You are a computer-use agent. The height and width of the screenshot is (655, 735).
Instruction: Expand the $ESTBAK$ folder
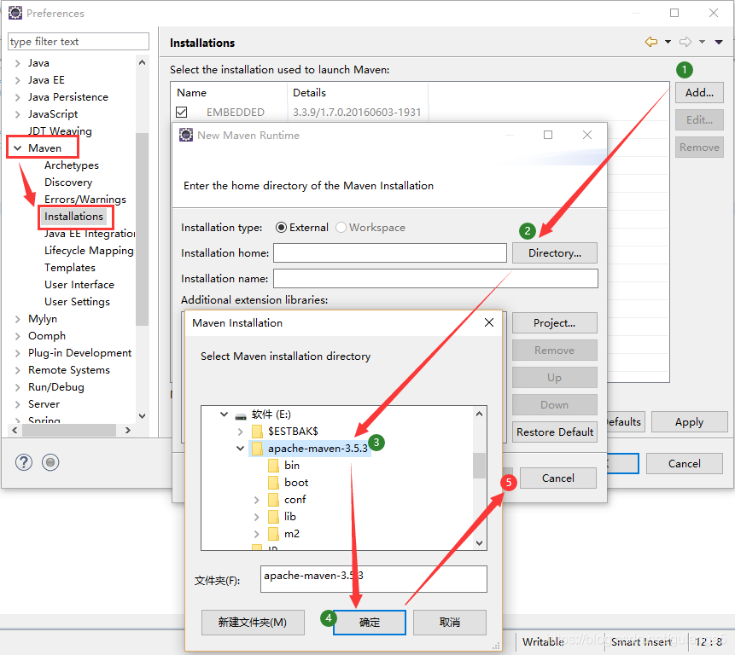click(241, 432)
